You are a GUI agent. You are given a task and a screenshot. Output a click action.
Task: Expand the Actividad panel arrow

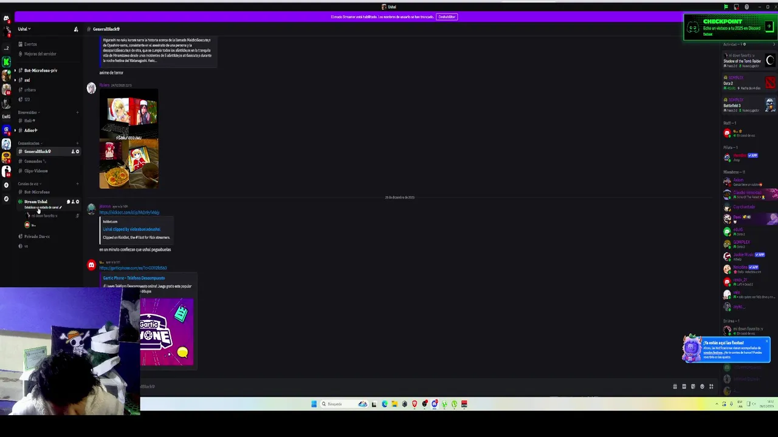[774, 44]
